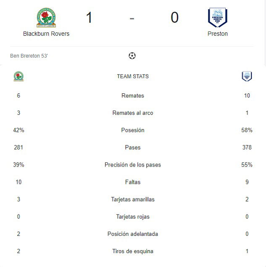Click Precisión de los pases label
266x267 pixels.
click(133, 165)
